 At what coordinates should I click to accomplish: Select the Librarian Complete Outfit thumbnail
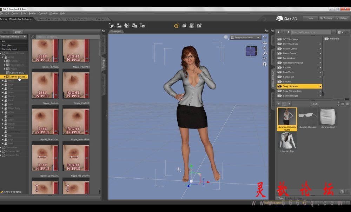(x=287, y=119)
